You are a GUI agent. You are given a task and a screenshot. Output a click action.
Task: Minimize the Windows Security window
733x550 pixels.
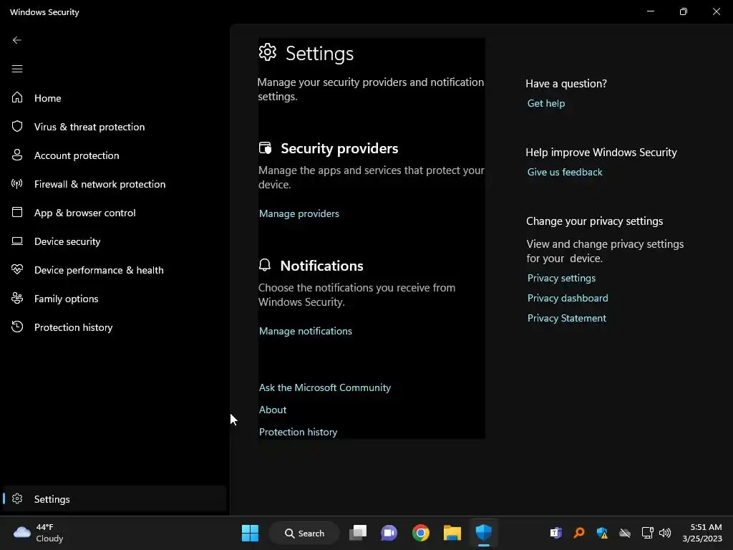[x=650, y=11]
